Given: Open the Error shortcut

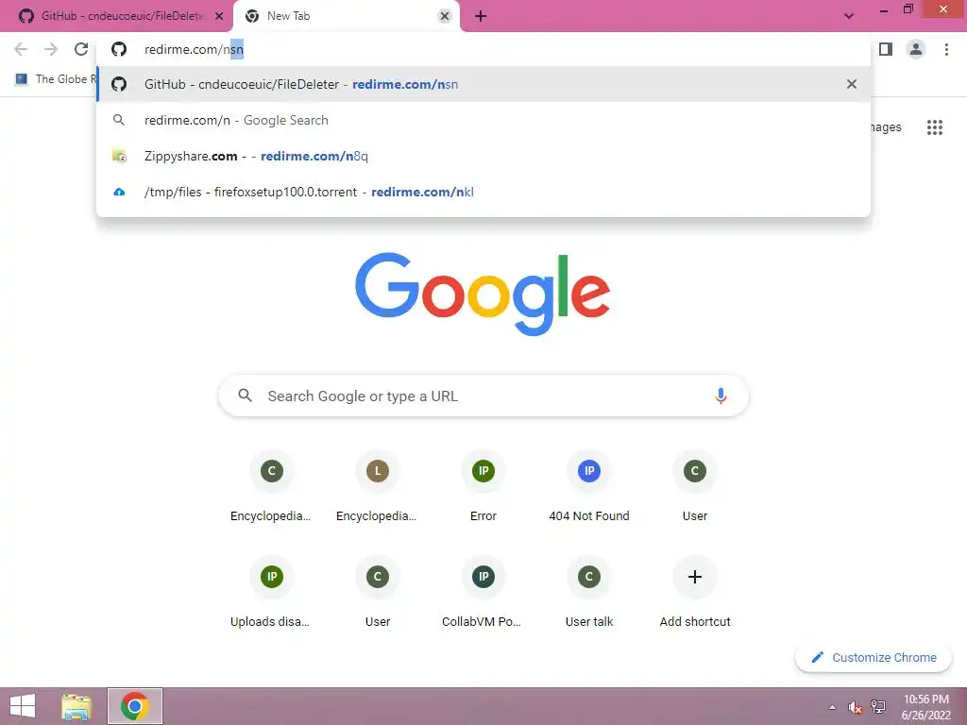Looking at the screenshot, I should [483, 487].
